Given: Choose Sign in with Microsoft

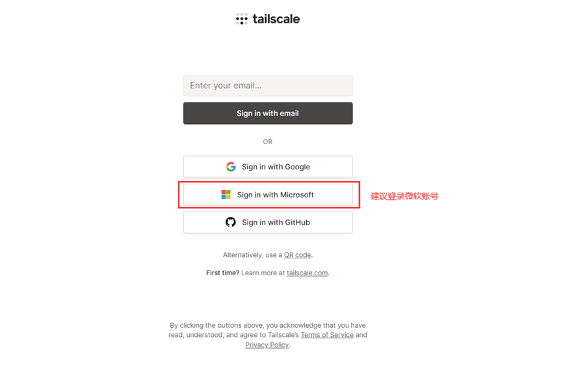Looking at the screenshot, I should click(x=268, y=195).
